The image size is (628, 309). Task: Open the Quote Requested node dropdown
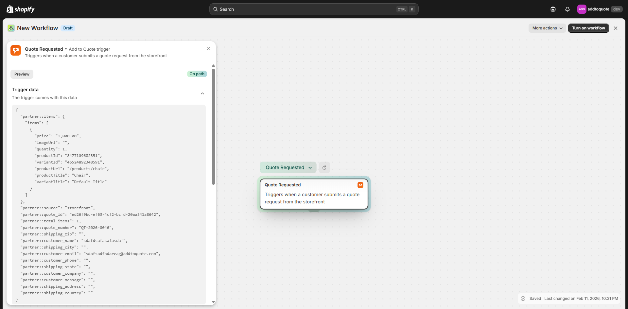pyautogui.click(x=288, y=167)
